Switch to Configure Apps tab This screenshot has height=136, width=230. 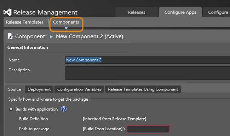(180, 12)
